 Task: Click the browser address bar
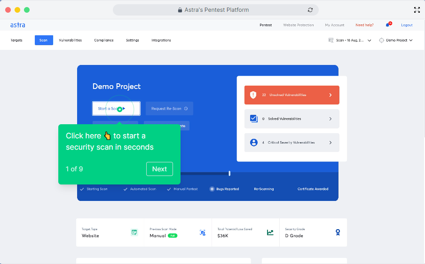click(x=215, y=10)
